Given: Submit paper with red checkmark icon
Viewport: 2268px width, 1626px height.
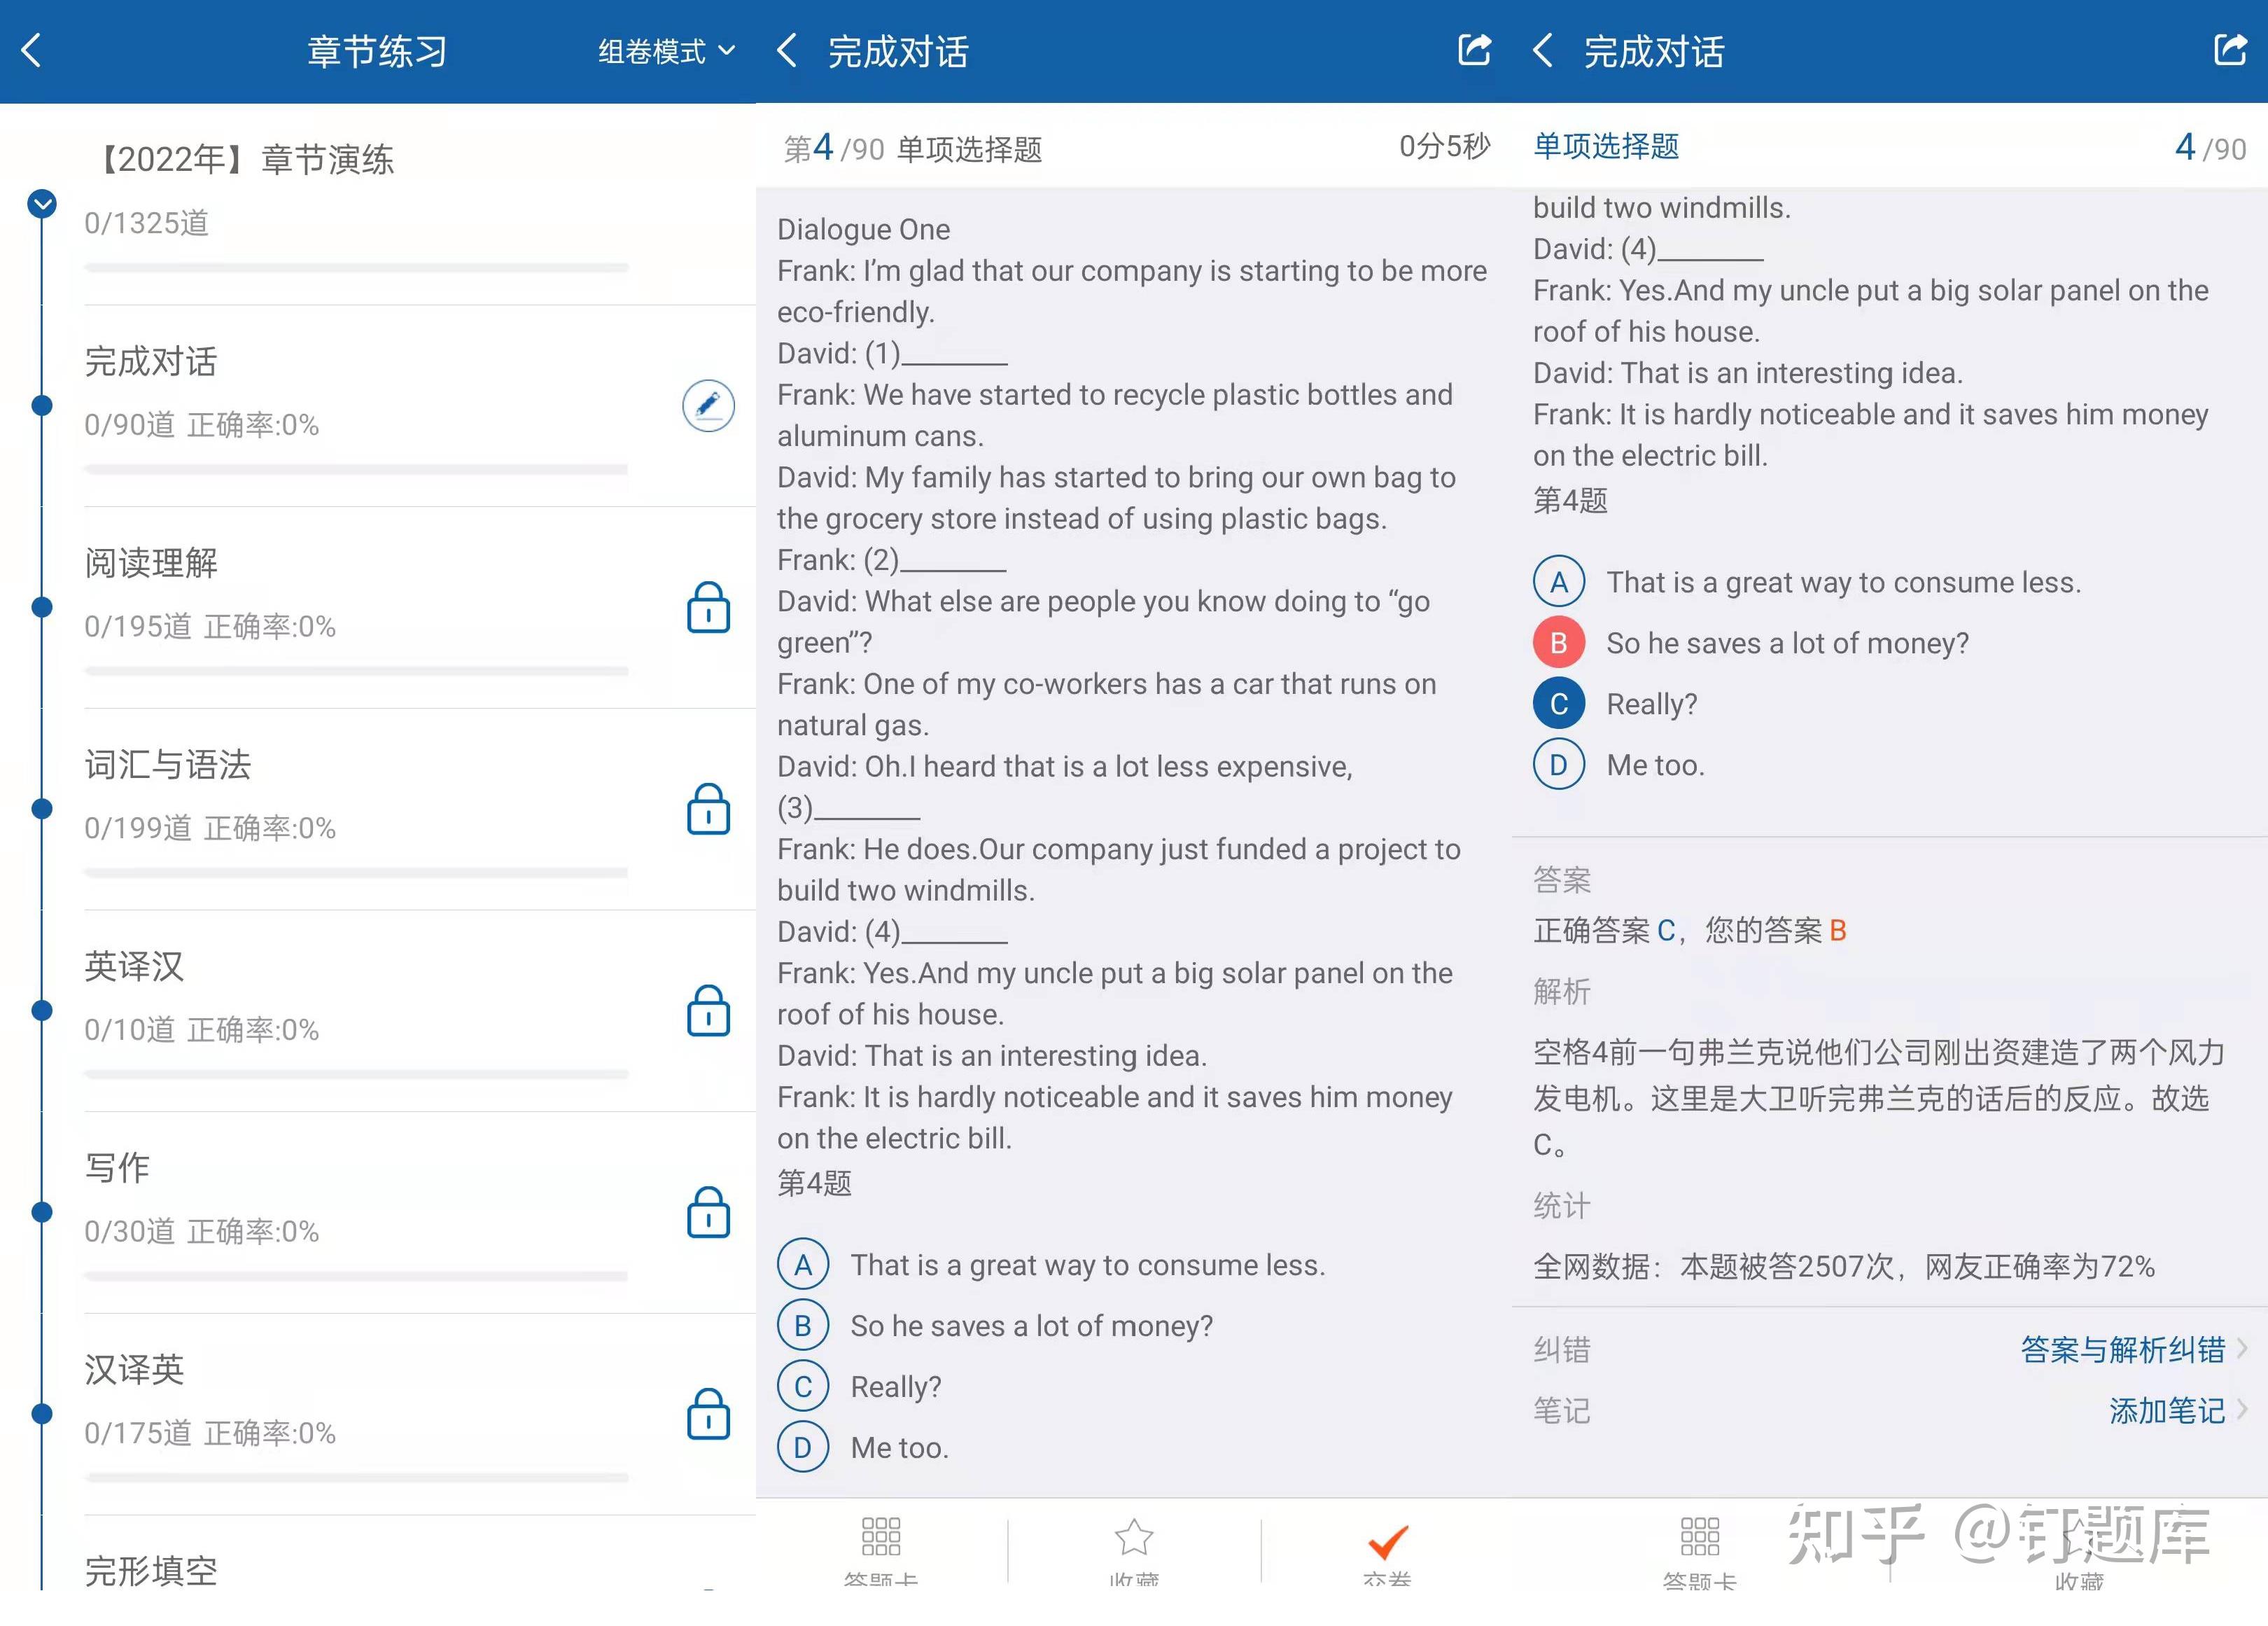Looking at the screenshot, I should click(1388, 1542).
